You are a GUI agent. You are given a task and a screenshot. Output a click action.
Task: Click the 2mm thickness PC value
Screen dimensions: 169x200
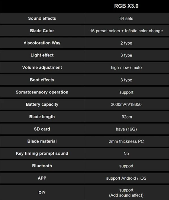126,141
